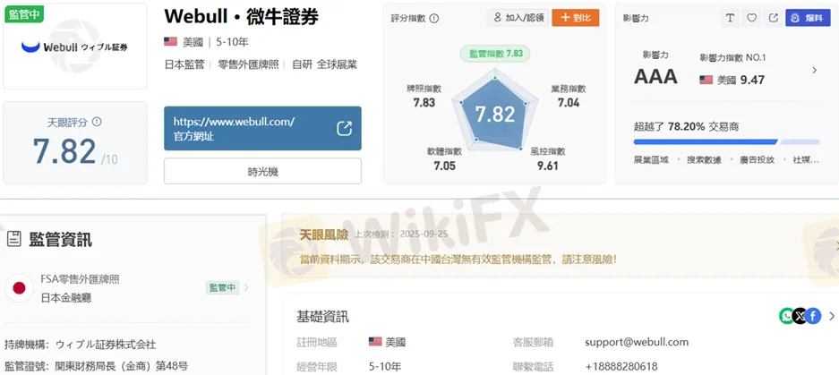This screenshot has width=839, height=375.
Task: Click the 日本監管 tag
Action: pos(184,64)
